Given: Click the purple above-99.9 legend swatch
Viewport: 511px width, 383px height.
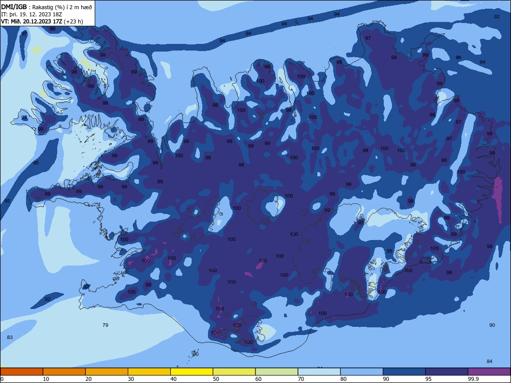Looking at the screenshot, I should pos(489,372).
